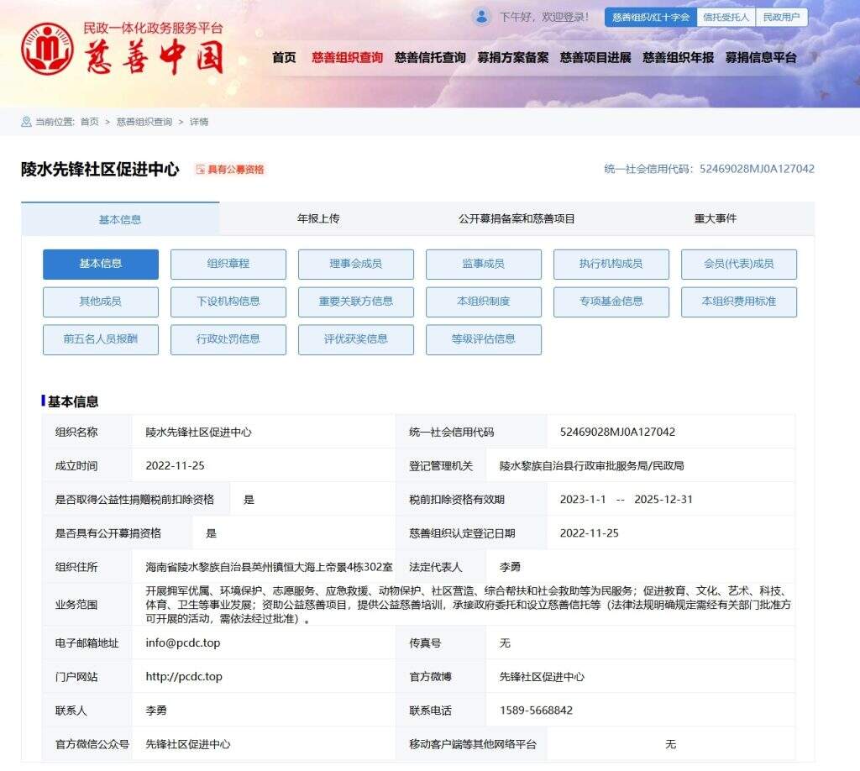This screenshot has height=771, width=860.
Task: Click the 慈善中国 logo emblem
Action: [47, 49]
